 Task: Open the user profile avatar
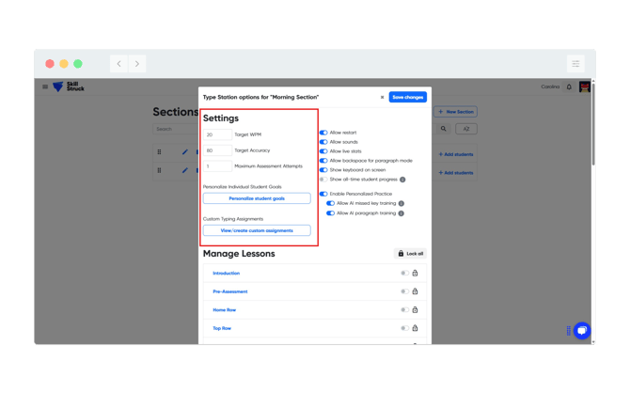coord(584,86)
